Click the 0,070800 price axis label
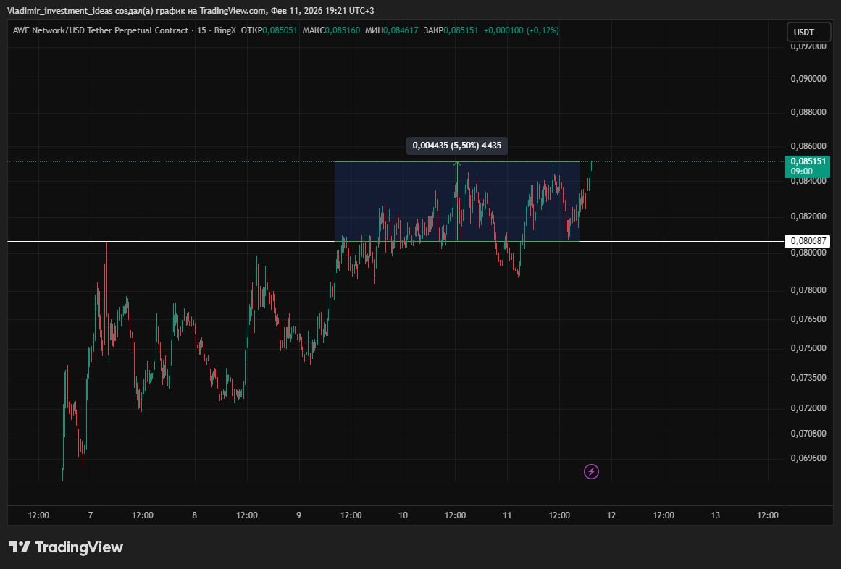This screenshot has height=569, width=841. coord(808,433)
